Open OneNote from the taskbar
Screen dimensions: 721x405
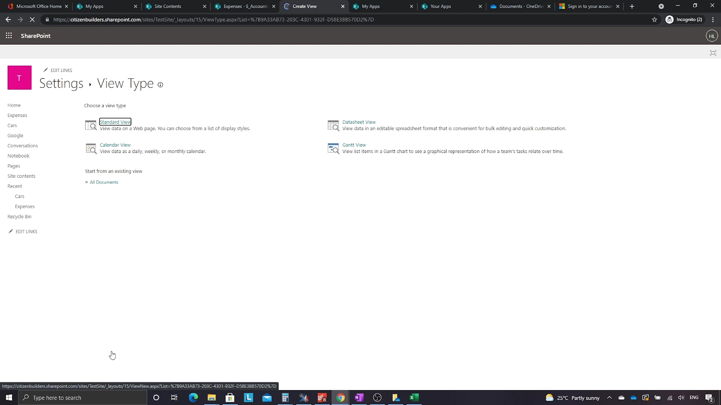tap(359, 397)
